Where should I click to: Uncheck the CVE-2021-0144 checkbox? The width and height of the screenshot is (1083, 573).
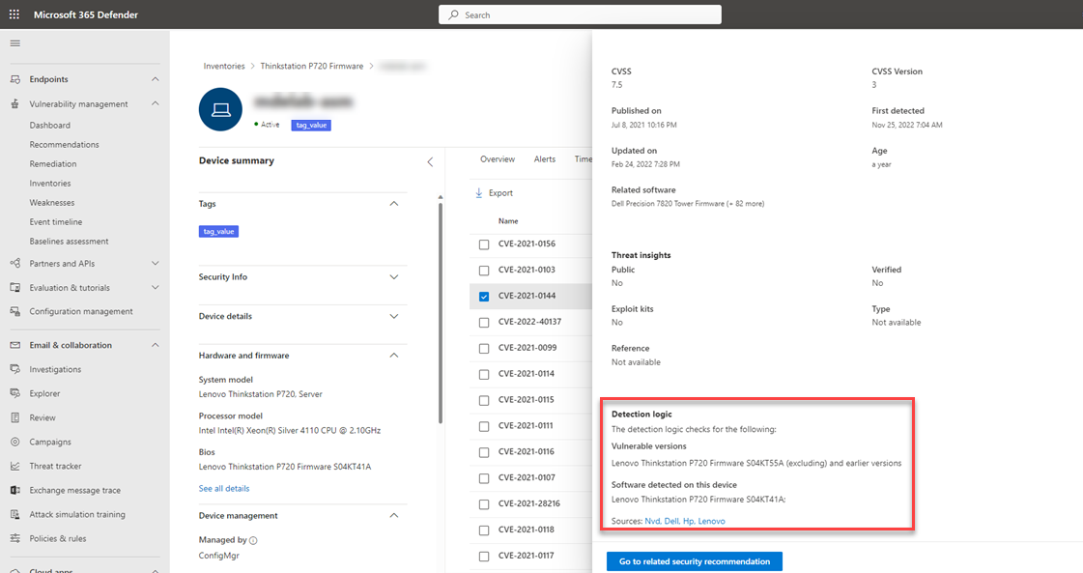point(484,297)
